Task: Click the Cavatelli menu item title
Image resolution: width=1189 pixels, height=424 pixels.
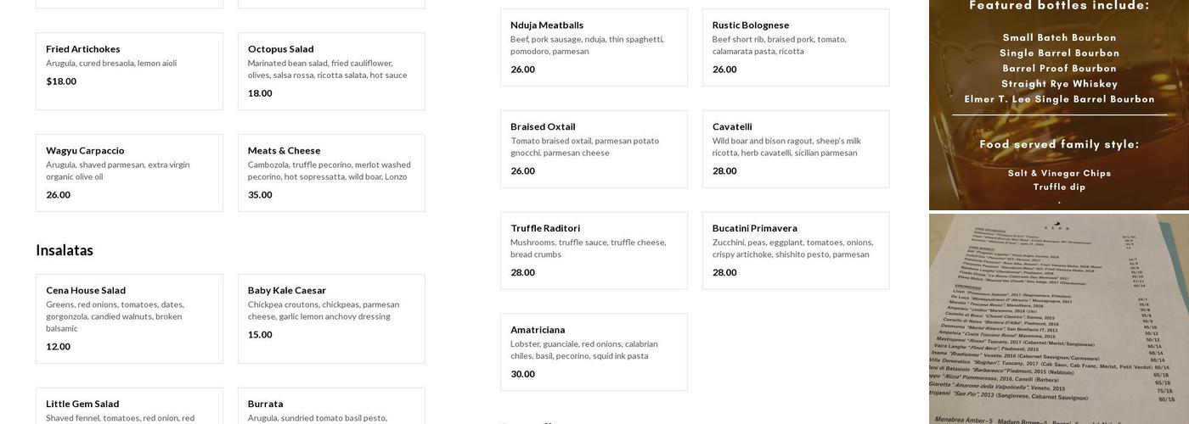Action: (x=732, y=127)
